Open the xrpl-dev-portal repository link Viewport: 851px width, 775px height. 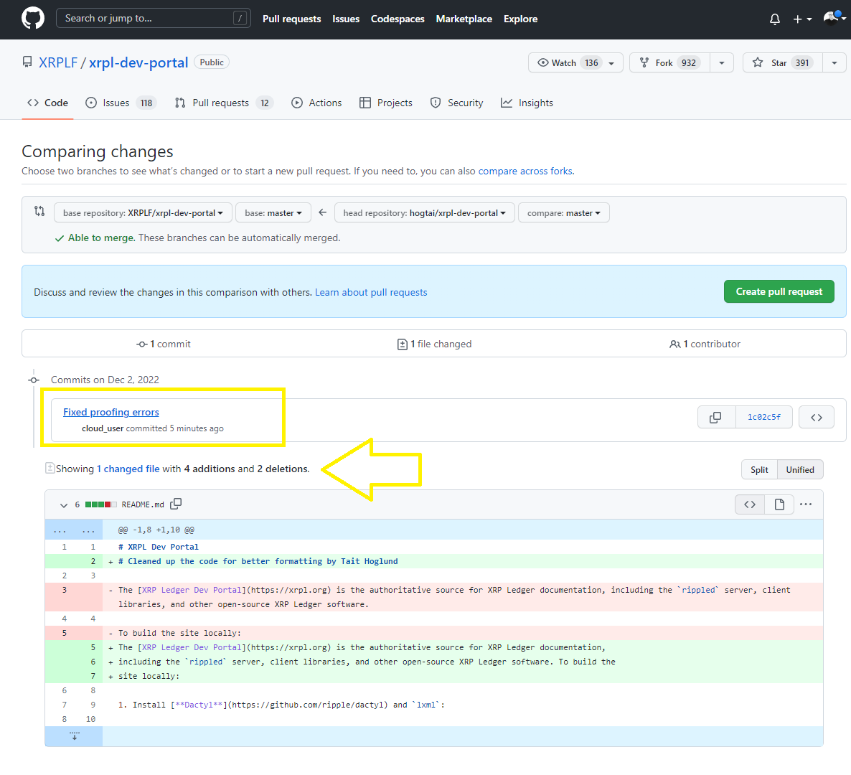(x=138, y=63)
